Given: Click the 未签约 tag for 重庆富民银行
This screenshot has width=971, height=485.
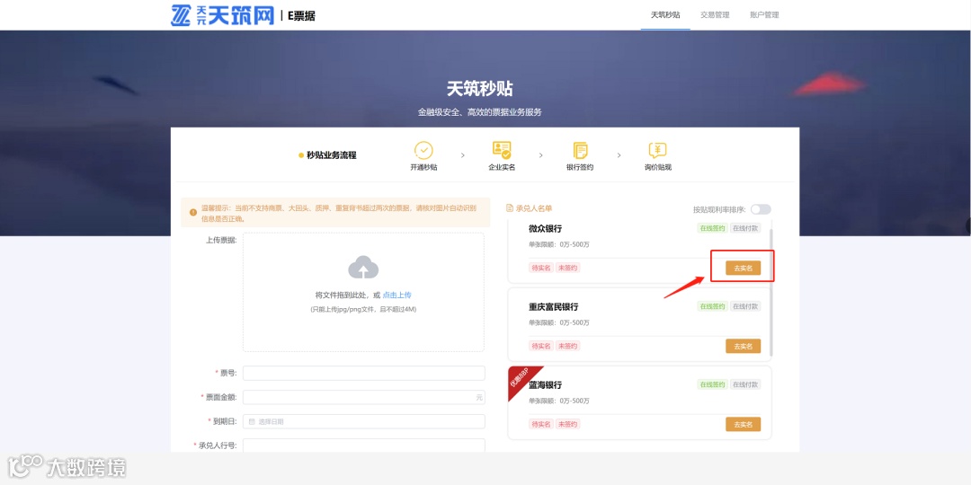Looking at the screenshot, I should pyautogui.click(x=568, y=346).
